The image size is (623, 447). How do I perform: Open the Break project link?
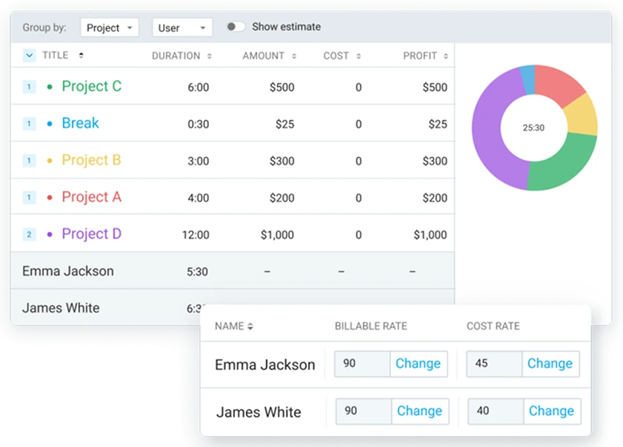(80, 123)
